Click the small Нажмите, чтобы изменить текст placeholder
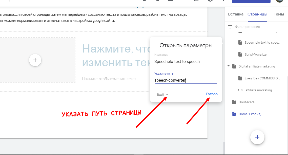Viewport: 288px width, 155px height. [x=109, y=79]
